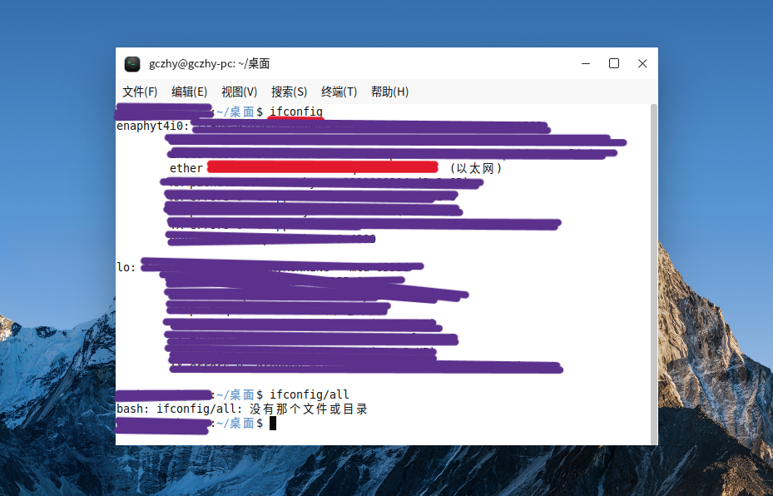Maximize the terminal window
The width and height of the screenshot is (773, 496).
click(x=614, y=64)
